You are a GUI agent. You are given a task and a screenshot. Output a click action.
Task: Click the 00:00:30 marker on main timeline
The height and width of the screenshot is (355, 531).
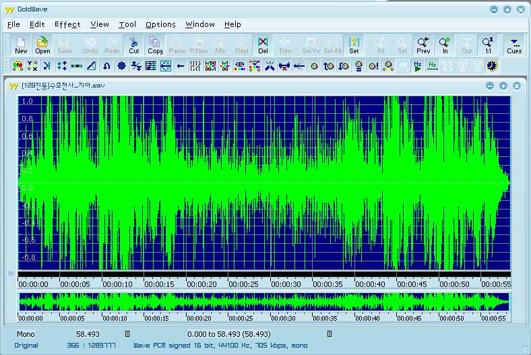pyautogui.click(x=286, y=284)
